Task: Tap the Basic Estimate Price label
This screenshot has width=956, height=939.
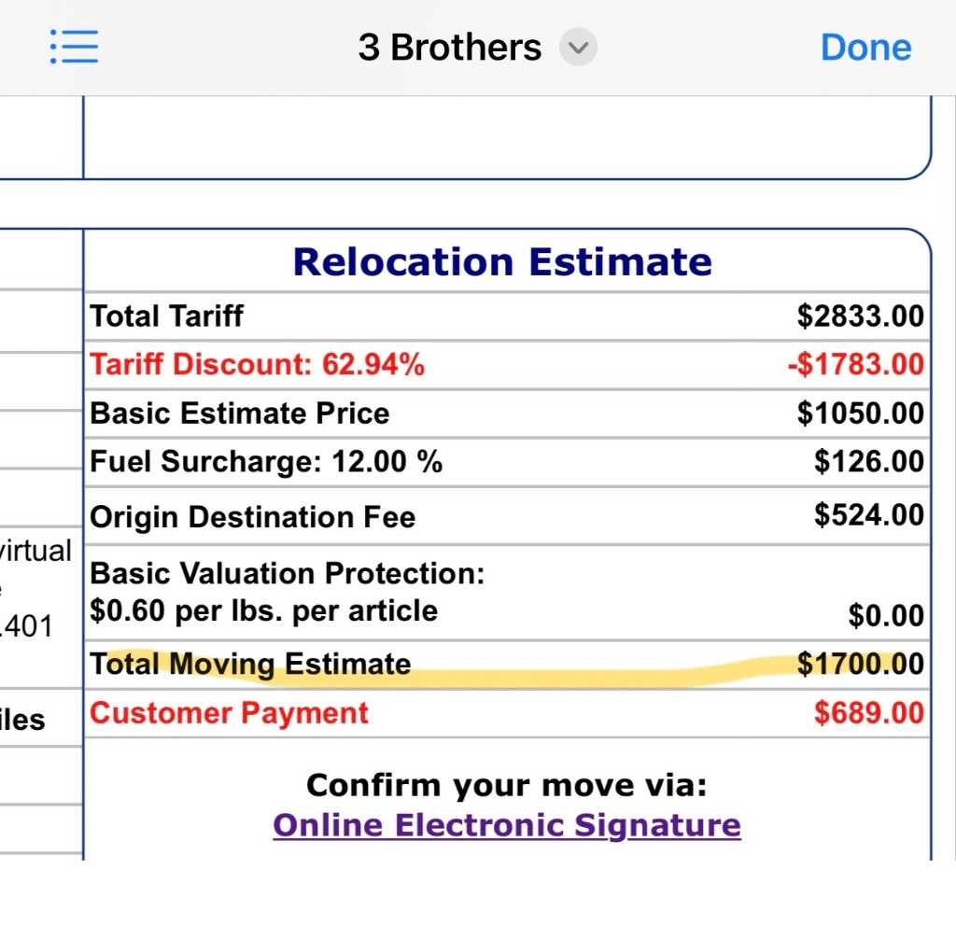Action: pos(239,413)
